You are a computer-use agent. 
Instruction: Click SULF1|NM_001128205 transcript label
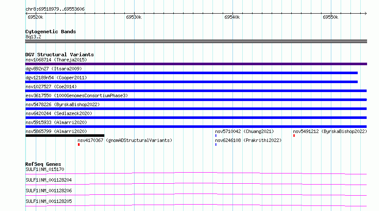pos(49,201)
